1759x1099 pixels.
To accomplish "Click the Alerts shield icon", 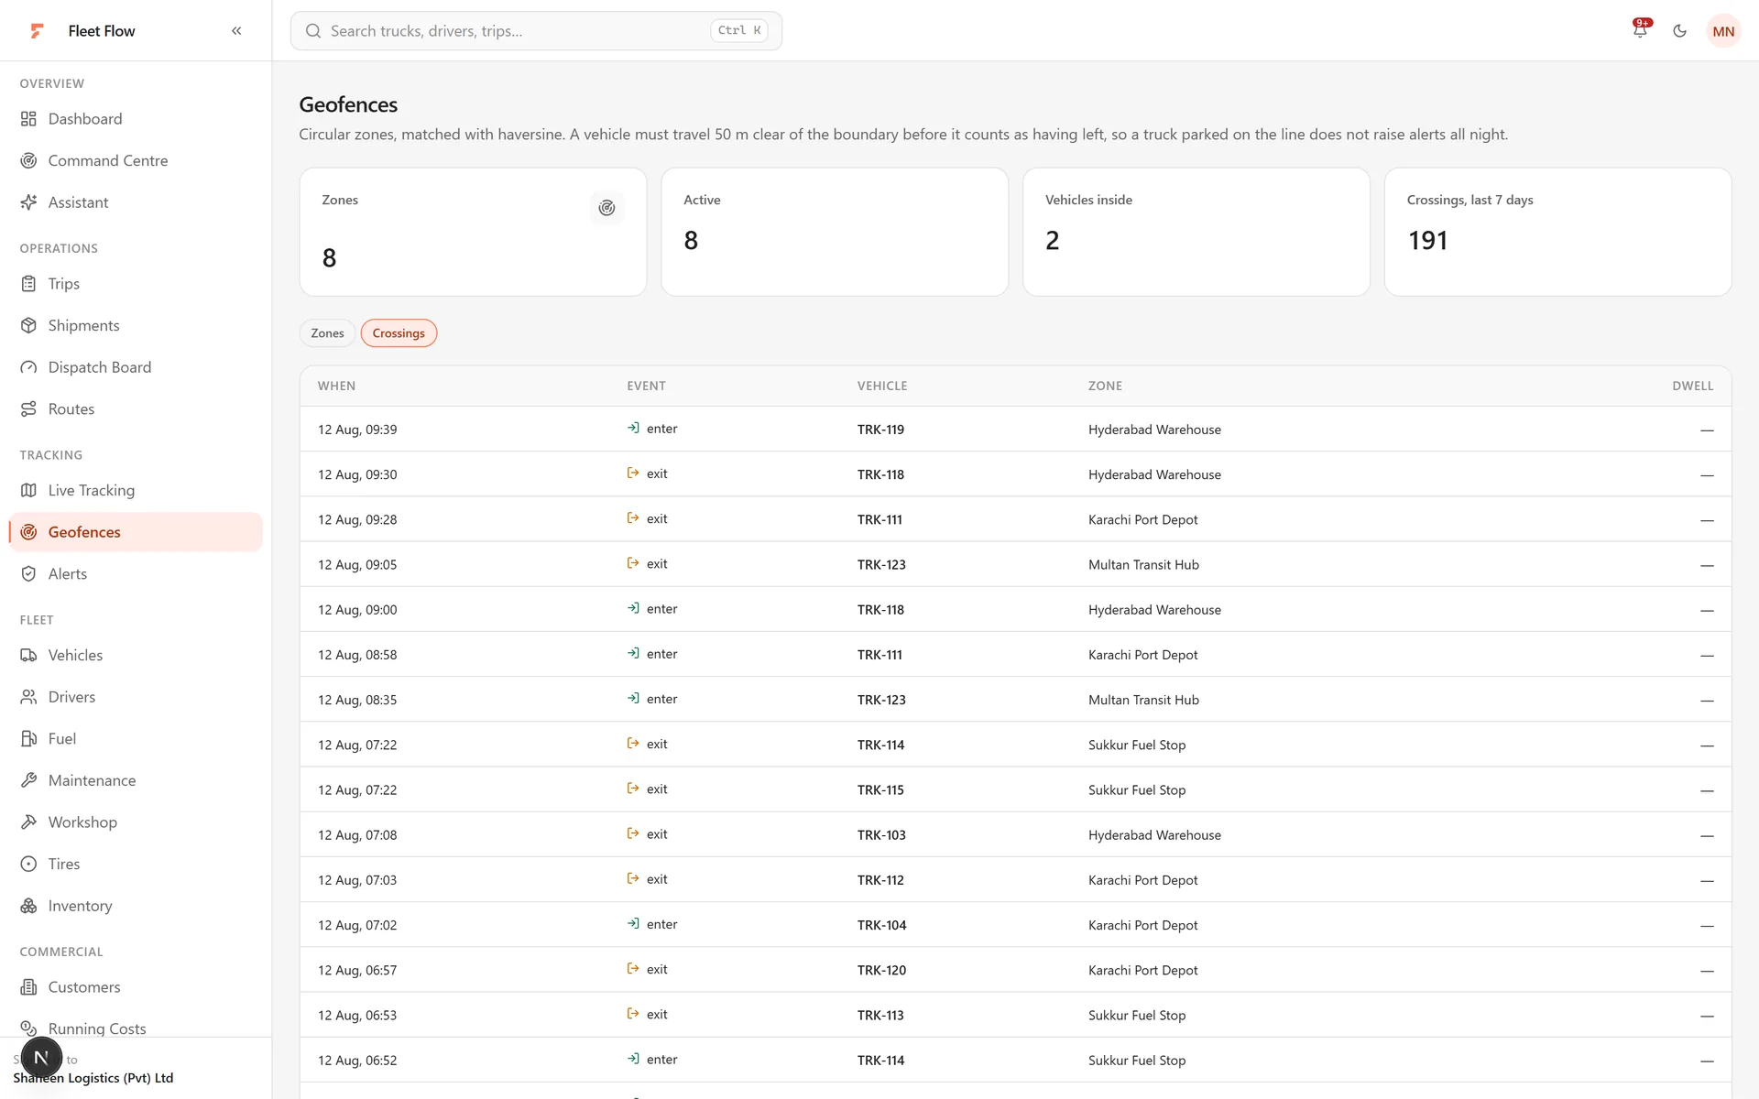I will (x=29, y=574).
